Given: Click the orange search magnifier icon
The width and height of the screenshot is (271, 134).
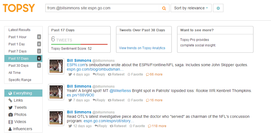Looking at the screenshot, I should tap(164, 8).
